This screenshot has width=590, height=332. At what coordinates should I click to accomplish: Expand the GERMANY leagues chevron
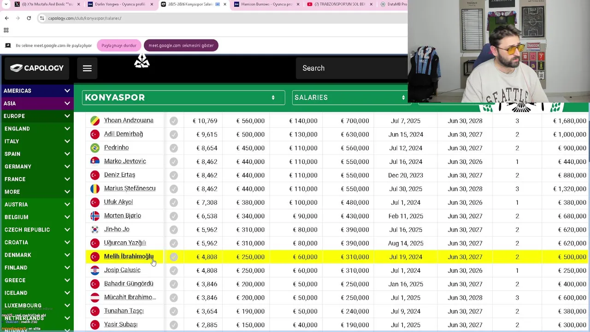click(67, 166)
